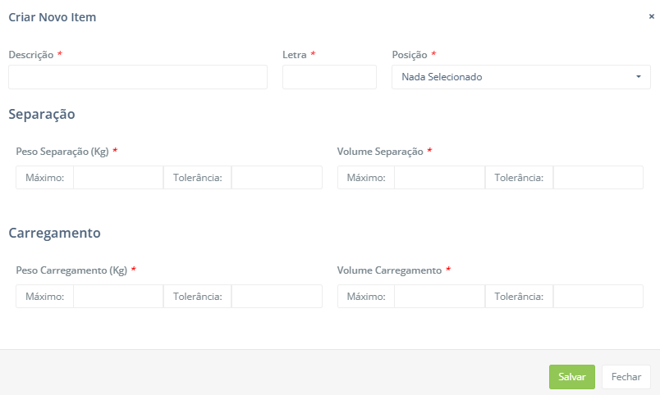The height and width of the screenshot is (395, 660).
Task: Click the Letra field label
Action: [295, 55]
